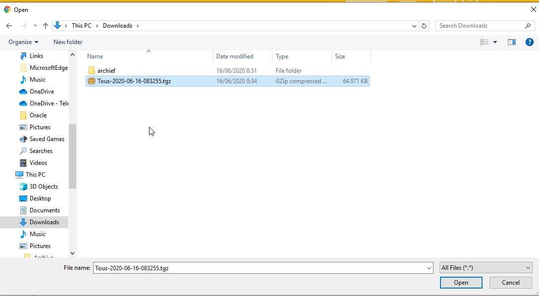Select file Tous-2020-06-16-083255.tgz in list
This screenshot has width=539, height=296.
(134, 81)
